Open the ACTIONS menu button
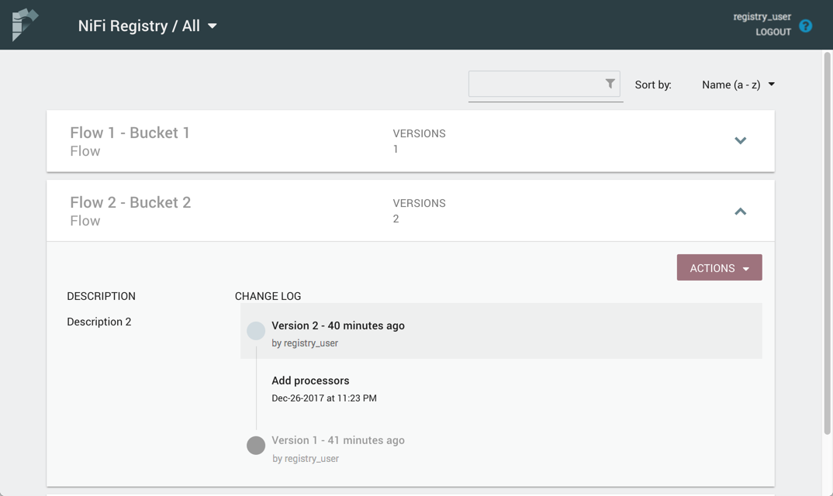Screen dimensions: 833x496 pos(719,267)
